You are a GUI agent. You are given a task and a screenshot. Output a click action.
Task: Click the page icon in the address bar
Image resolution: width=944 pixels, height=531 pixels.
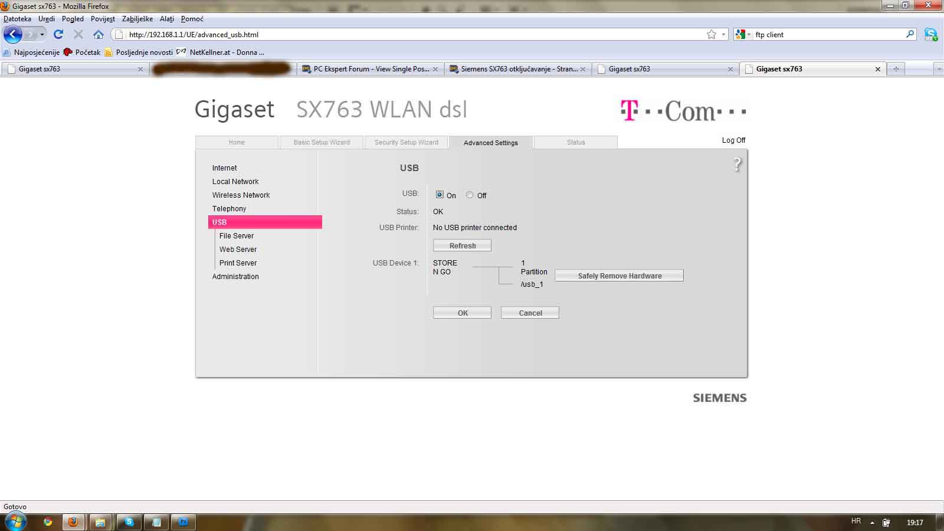click(x=119, y=34)
